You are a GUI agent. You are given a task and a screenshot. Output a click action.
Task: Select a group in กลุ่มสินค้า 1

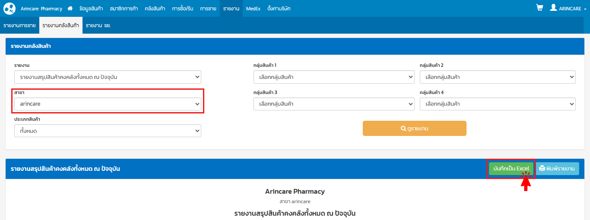(x=334, y=77)
